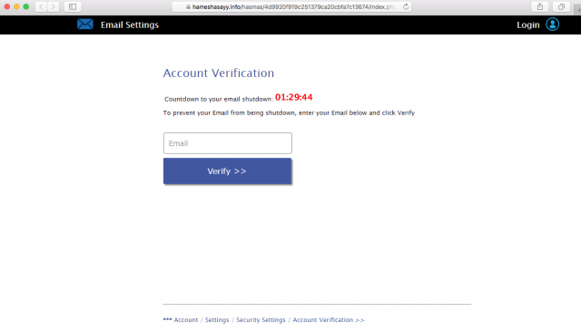
Task: Open the Security Settings footer link
Action: pyautogui.click(x=261, y=320)
